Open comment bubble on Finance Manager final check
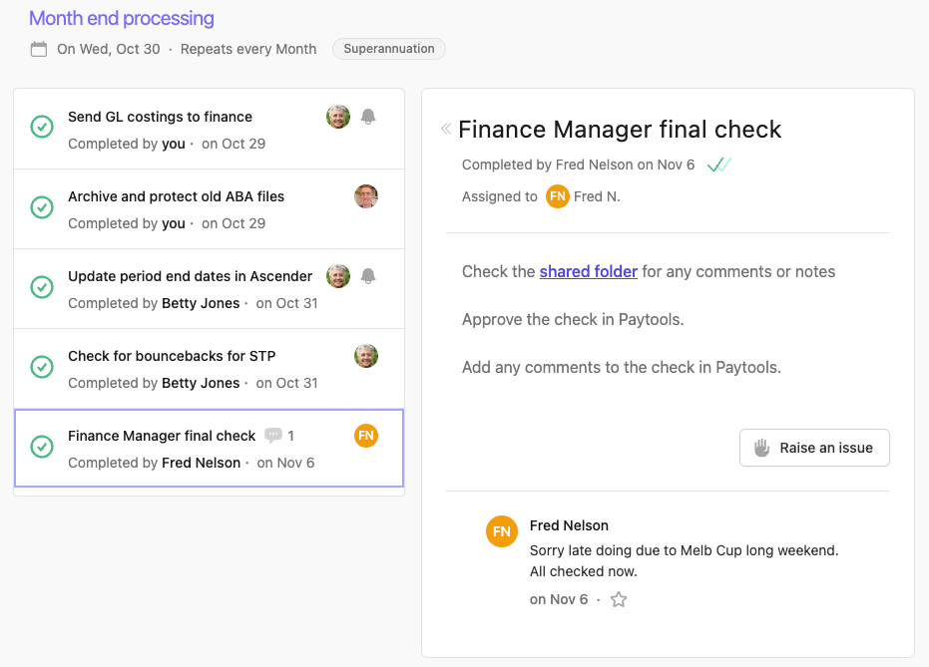929x667 pixels. [x=273, y=436]
